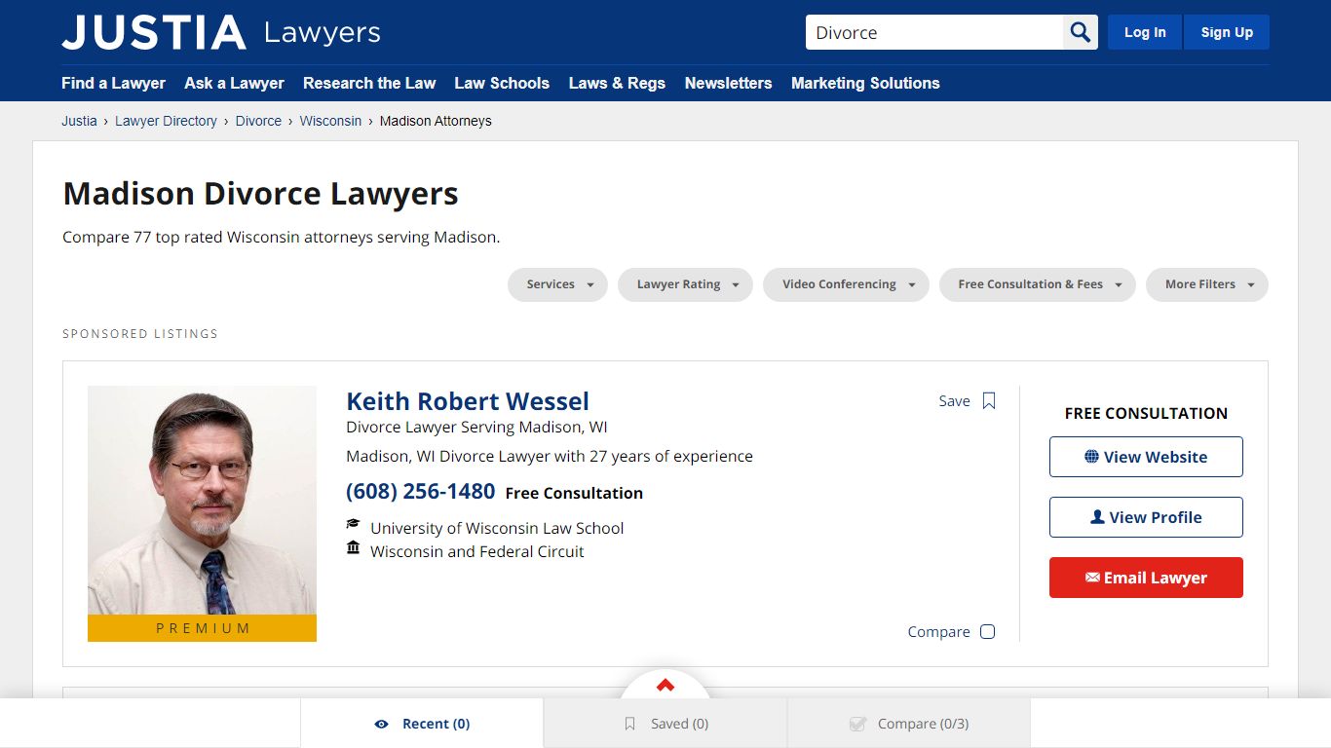Click the red up-arrow expand tray icon
1331x748 pixels.
click(x=665, y=685)
